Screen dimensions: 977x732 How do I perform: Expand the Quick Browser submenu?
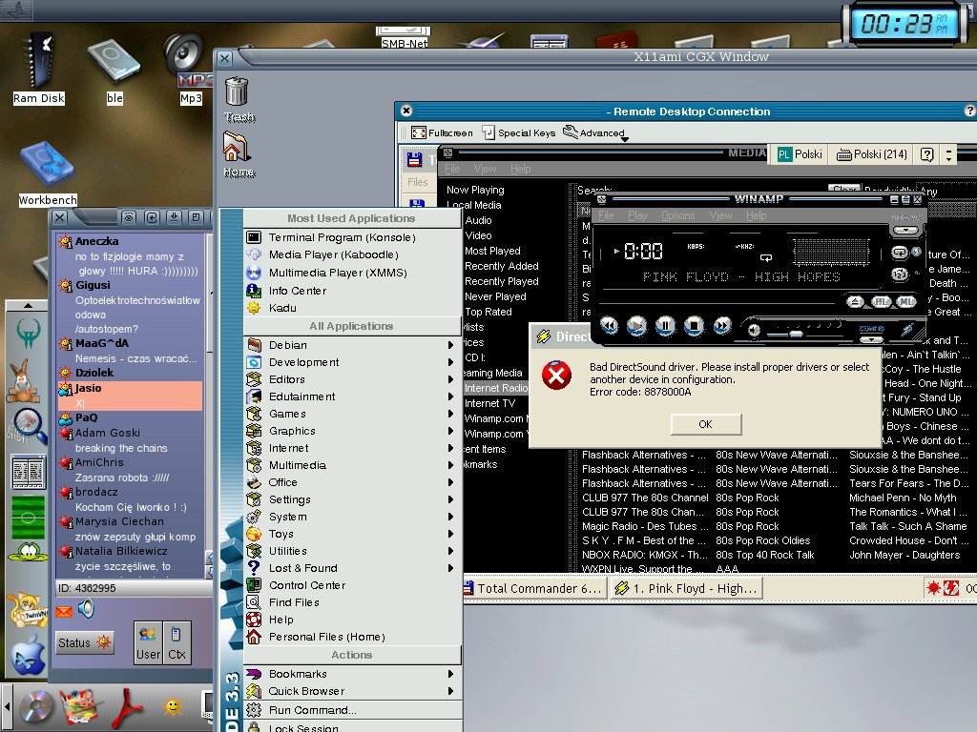tap(352, 691)
